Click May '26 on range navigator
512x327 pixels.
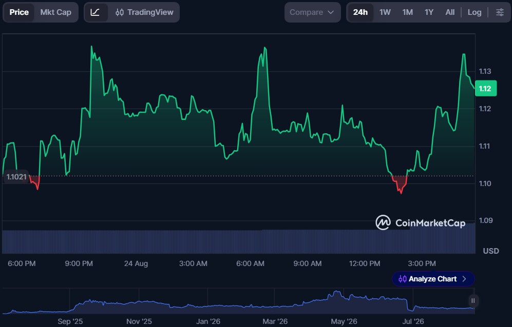344,321
